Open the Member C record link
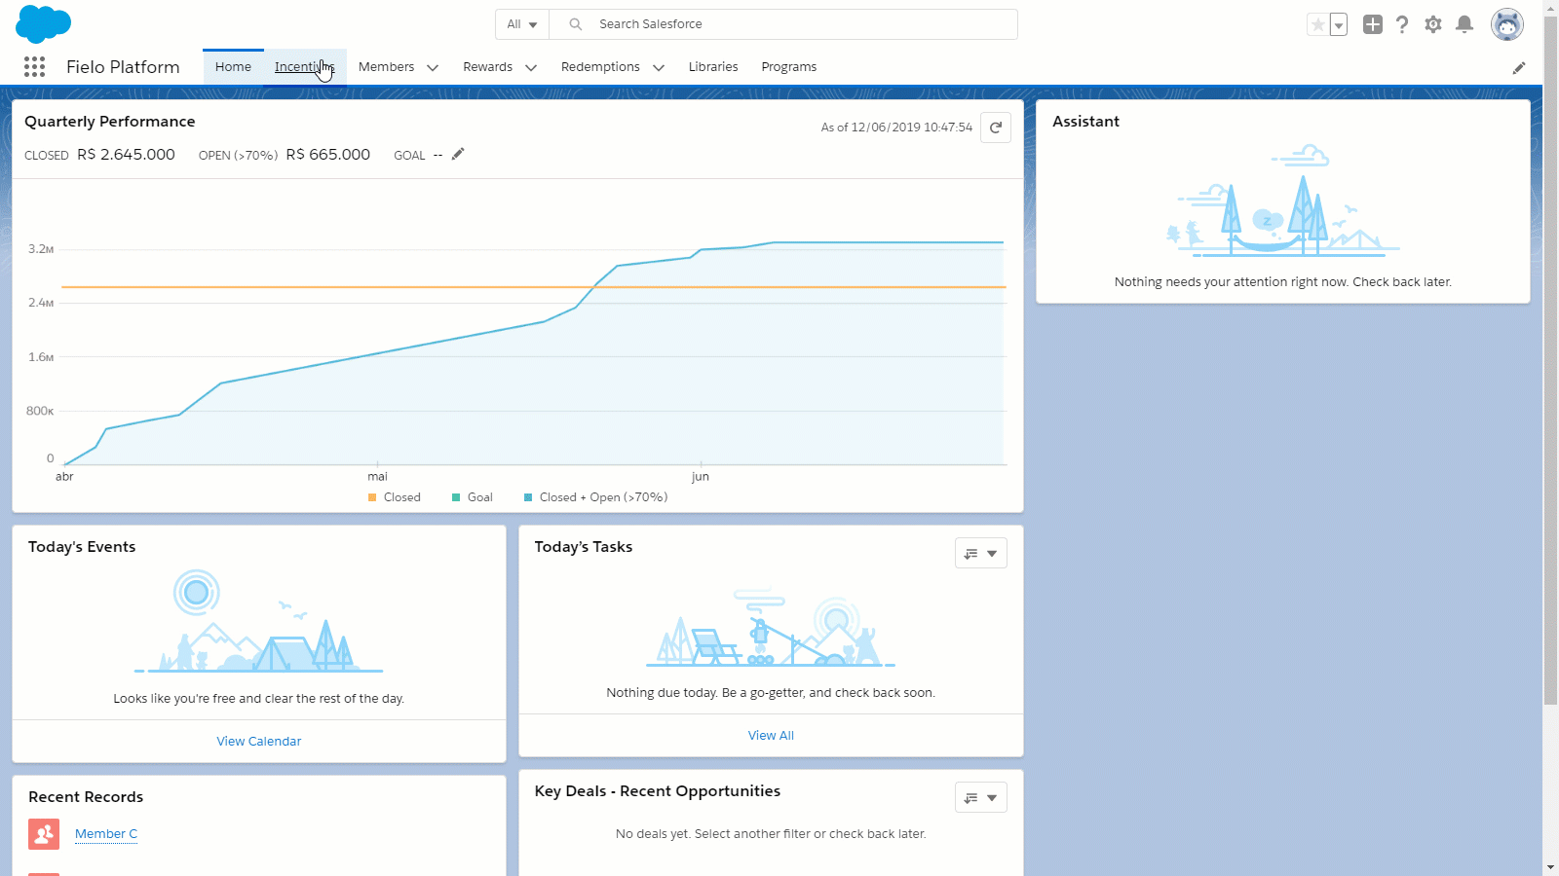This screenshot has width=1559, height=876. [106, 834]
